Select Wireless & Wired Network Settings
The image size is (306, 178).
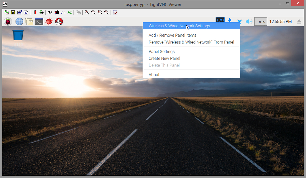pyautogui.click(x=191, y=26)
